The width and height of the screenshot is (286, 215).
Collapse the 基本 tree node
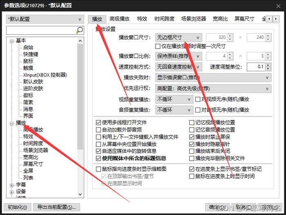tap(11, 40)
